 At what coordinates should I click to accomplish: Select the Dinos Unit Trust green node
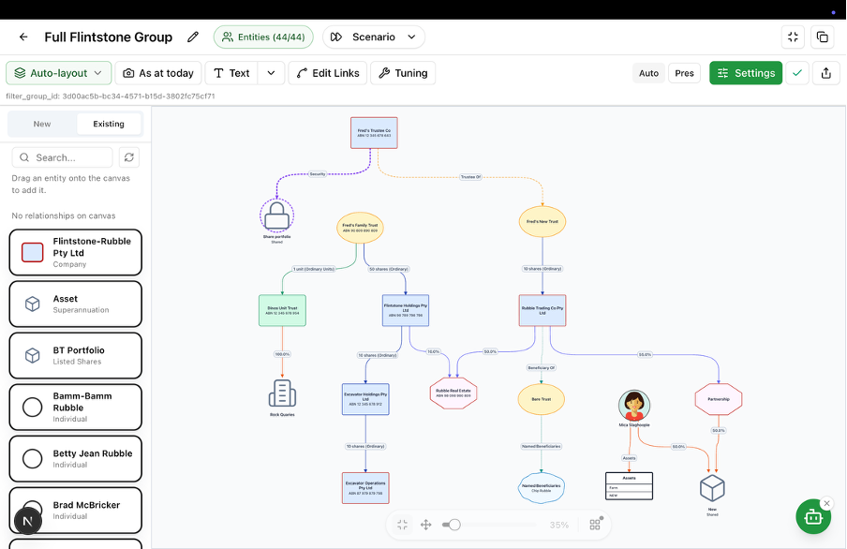point(283,310)
